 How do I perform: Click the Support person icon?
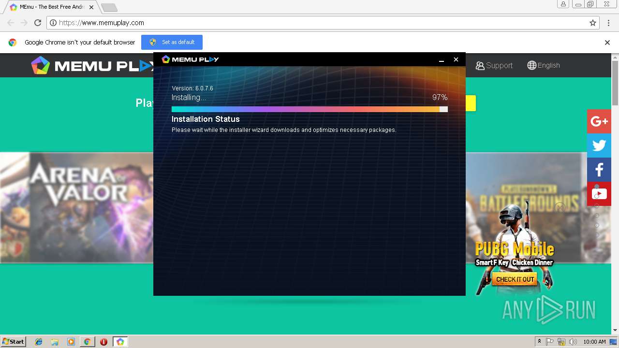click(480, 66)
